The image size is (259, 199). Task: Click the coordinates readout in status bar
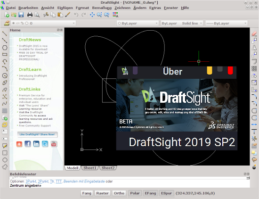click(x=195, y=193)
